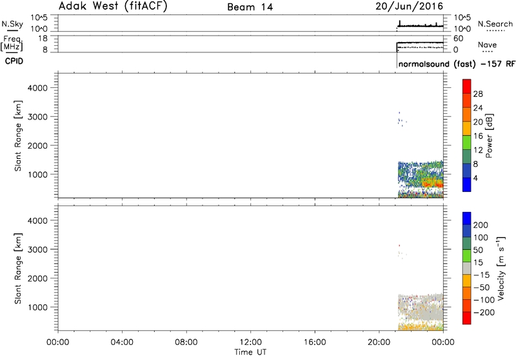Click the green power segment between 12 and 16 dB
The height and width of the screenshot is (356, 516).
tap(466, 142)
